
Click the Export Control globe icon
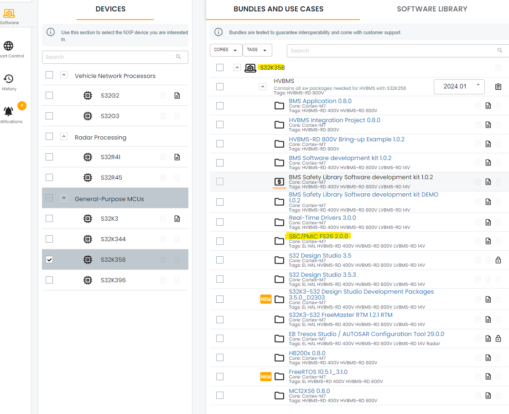click(x=9, y=46)
